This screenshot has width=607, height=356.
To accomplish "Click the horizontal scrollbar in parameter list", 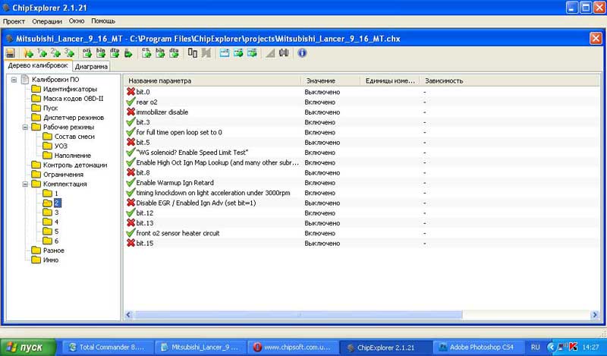I will click(x=303, y=315).
